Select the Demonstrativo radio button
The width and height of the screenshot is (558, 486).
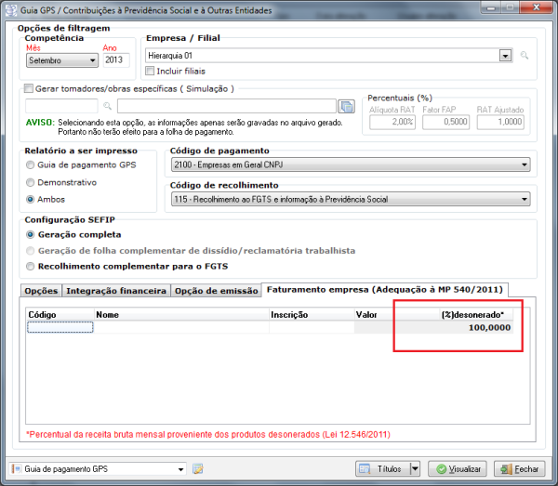(x=31, y=182)
